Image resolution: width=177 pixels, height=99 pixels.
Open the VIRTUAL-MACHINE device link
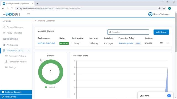coord(46,43)
